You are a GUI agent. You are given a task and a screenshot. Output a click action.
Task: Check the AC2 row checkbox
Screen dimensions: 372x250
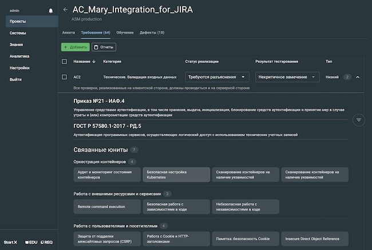64,77
